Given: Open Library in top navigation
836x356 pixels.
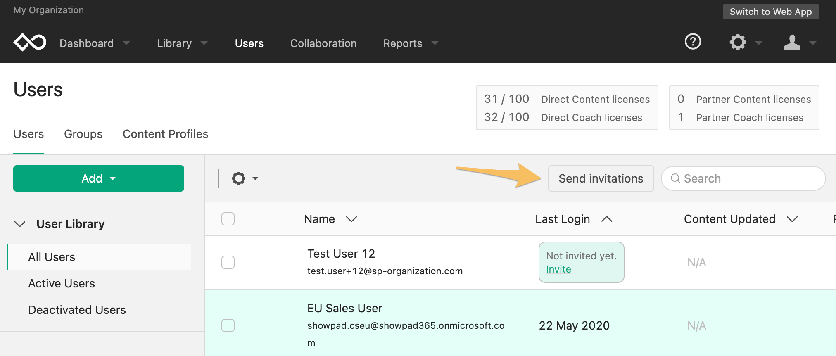Looking at the screenshot, I should point(174,43).
